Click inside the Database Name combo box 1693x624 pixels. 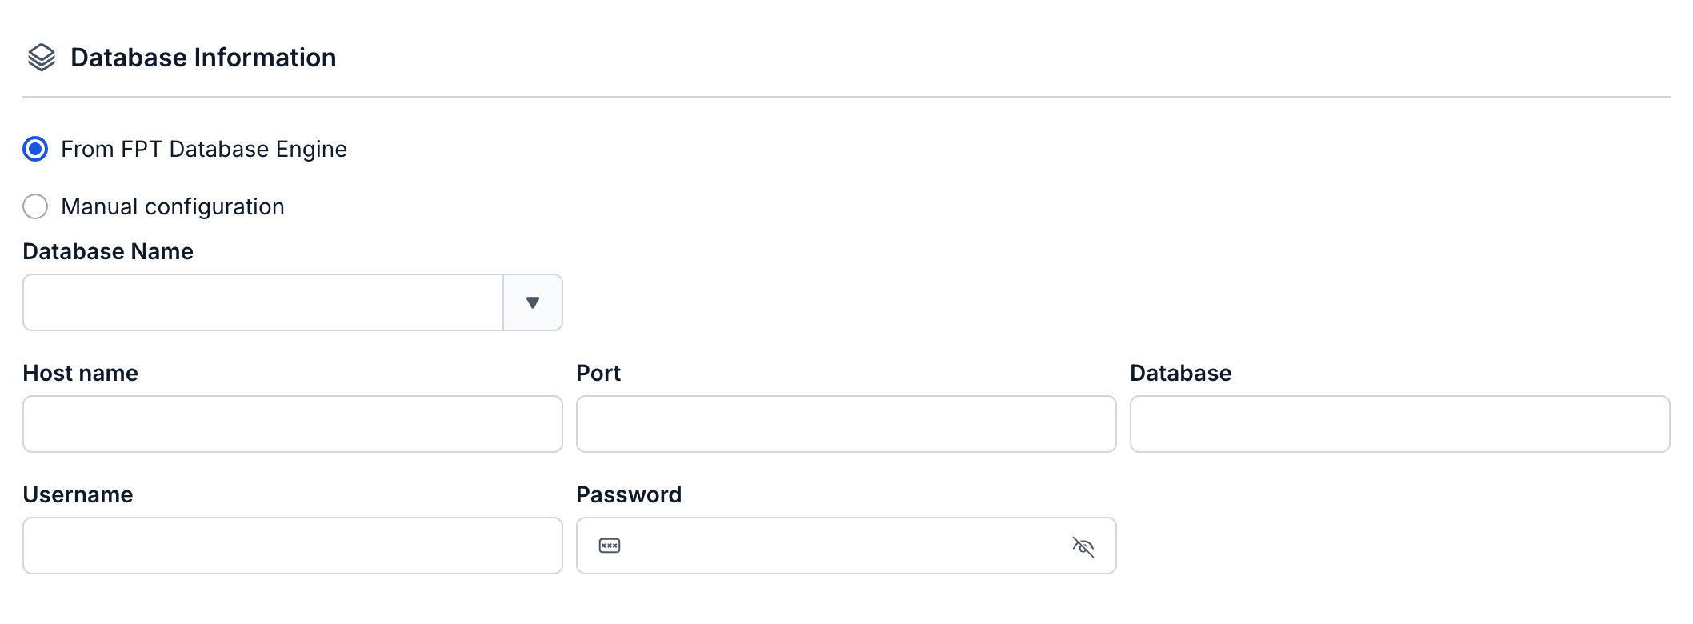[x=263, y=302]
